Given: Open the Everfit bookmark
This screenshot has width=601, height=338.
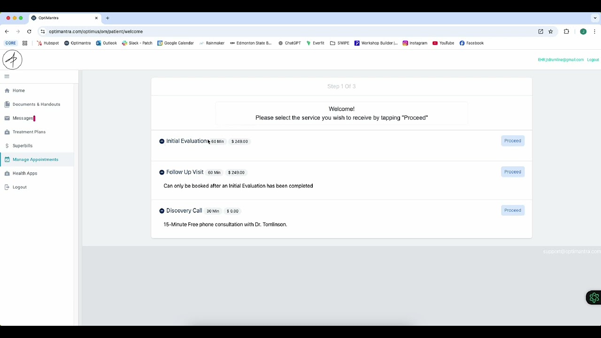Looking at the screenshot, I should tap(315, 43).
